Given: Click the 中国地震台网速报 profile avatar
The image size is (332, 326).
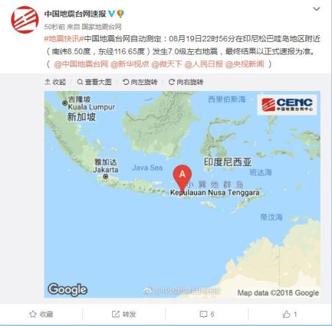Looking at the screenshot, I should tap(25, 20).
